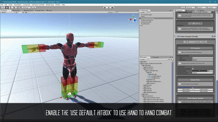Expand the Mecanim folder arrow
This screenshot has height=122, width=218.
point(144,85)
